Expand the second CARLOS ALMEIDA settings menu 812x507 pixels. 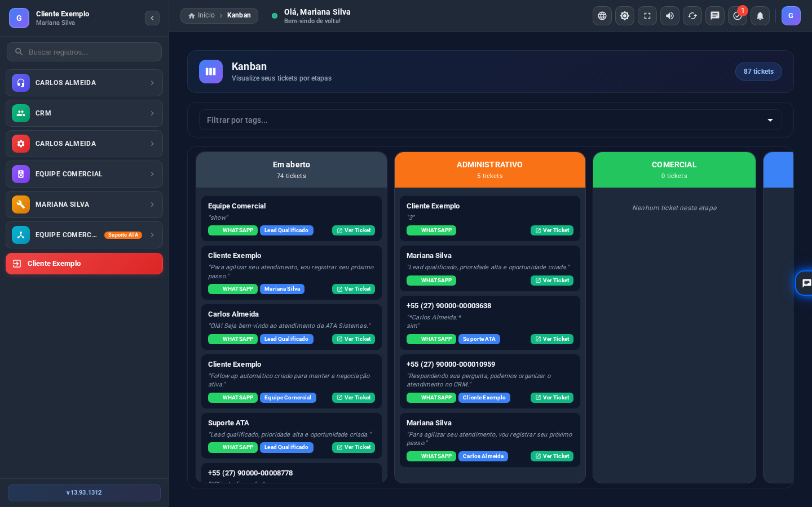point(85,144)
